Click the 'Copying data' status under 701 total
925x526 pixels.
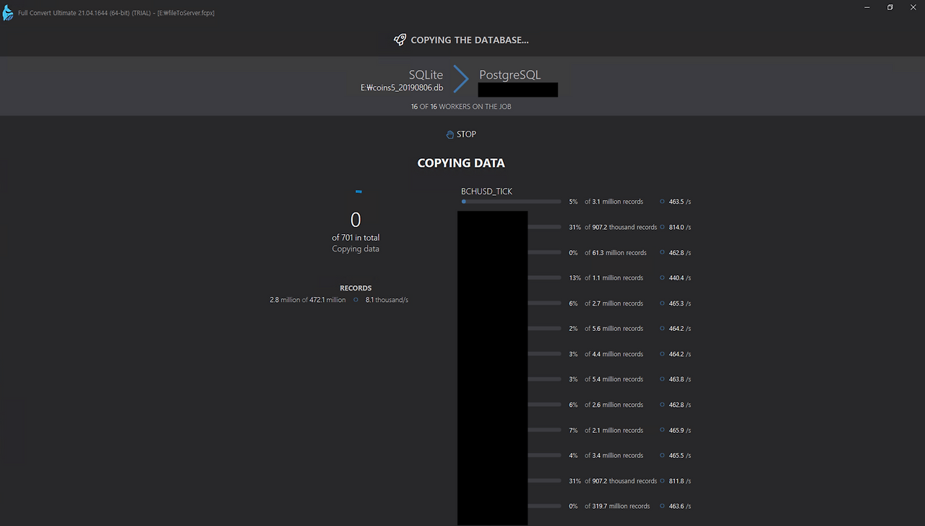coord(356,249)
